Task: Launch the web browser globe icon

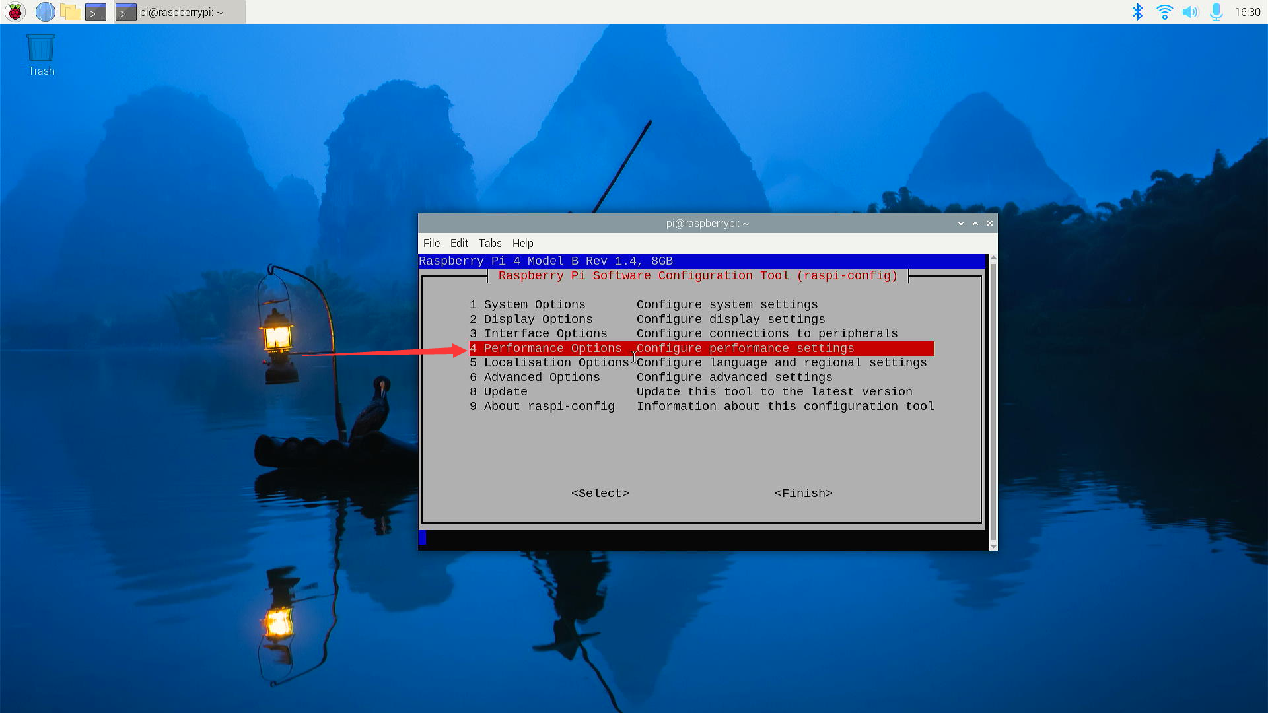Action: tap(45, 12)
